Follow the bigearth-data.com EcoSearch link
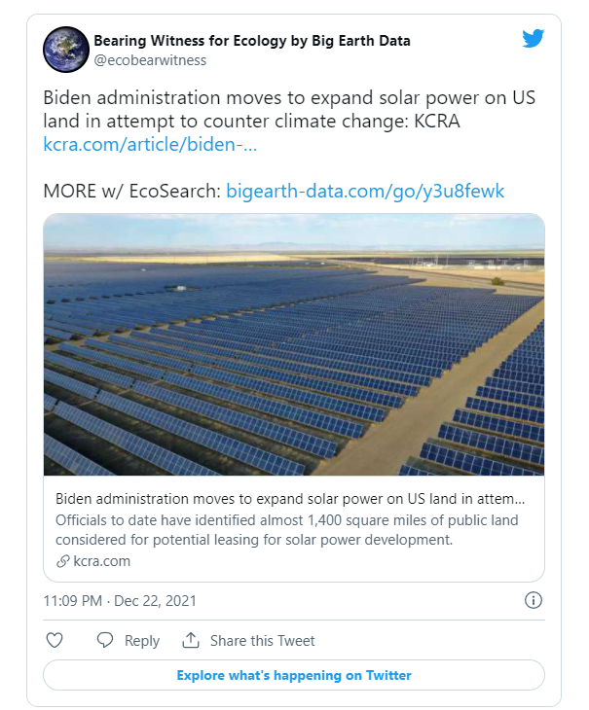Image resolution: width=589 pixels, height=710 pixels. point(365,191)
